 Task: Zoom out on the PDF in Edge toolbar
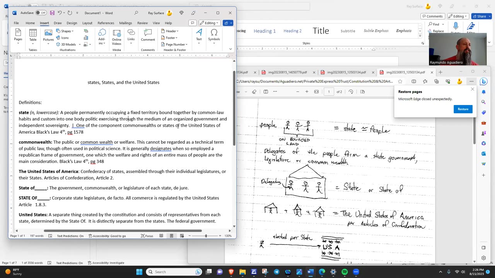click(297, 92)
